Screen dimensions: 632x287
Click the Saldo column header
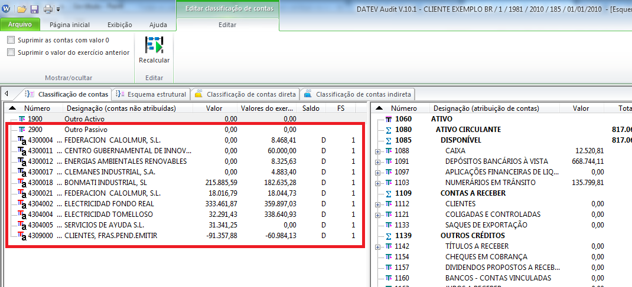pyautogui.click(x=310, y=108)
